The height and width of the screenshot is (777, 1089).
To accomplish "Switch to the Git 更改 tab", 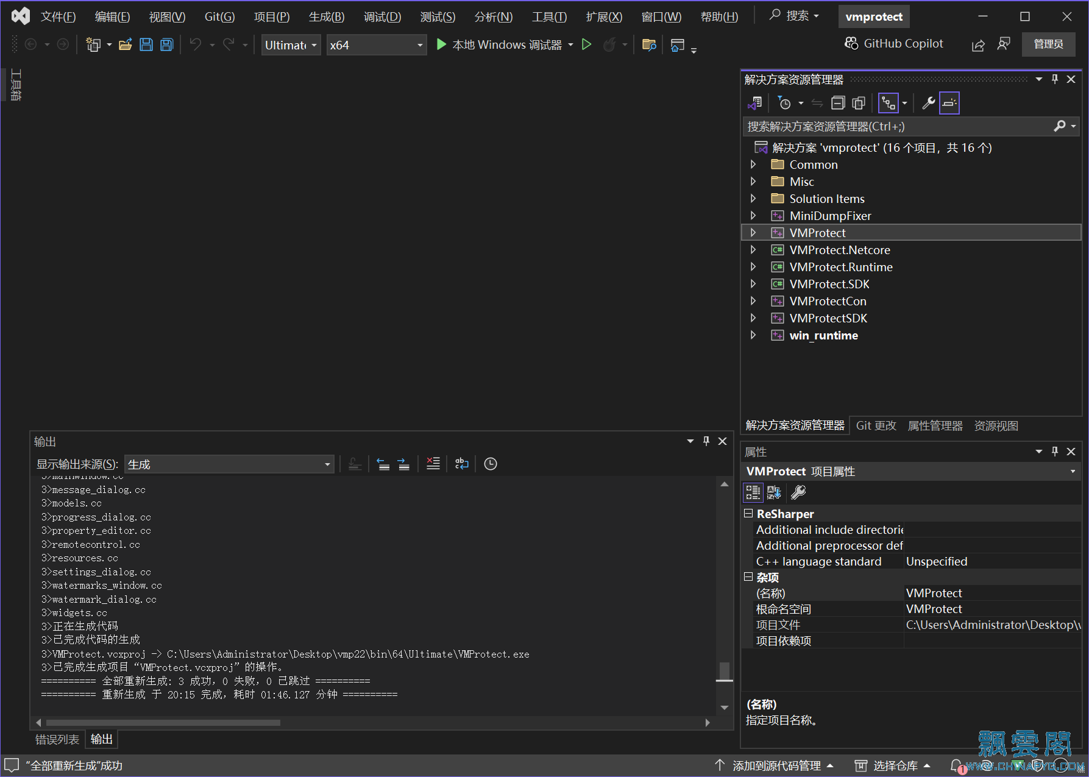I will click(x=876, y=425).
